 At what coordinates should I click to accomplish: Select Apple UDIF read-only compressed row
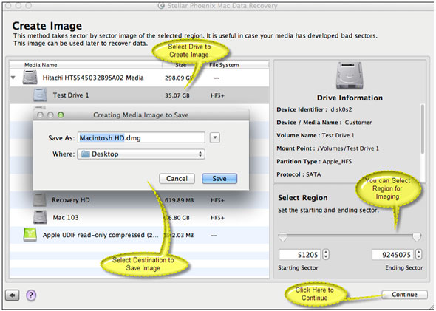click(x=140, y=235)
